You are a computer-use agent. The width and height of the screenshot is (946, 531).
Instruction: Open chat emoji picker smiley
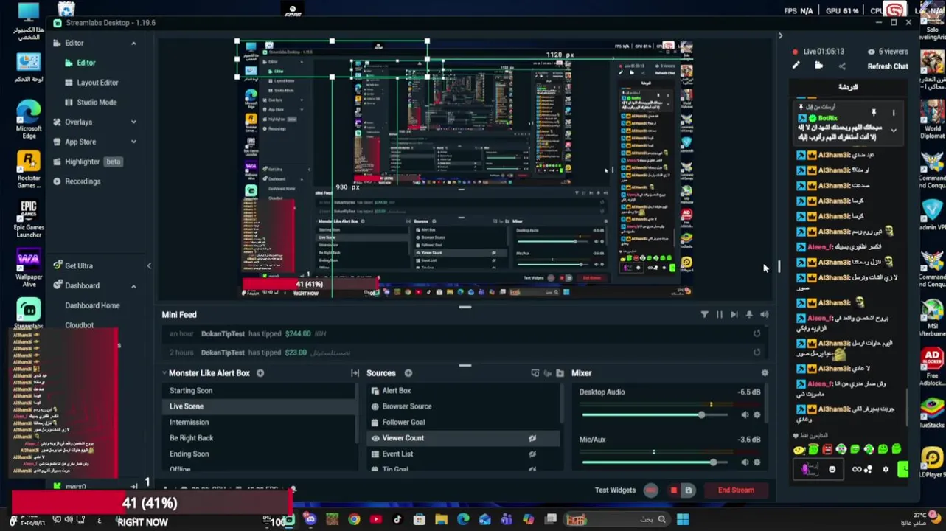(832, 470)
